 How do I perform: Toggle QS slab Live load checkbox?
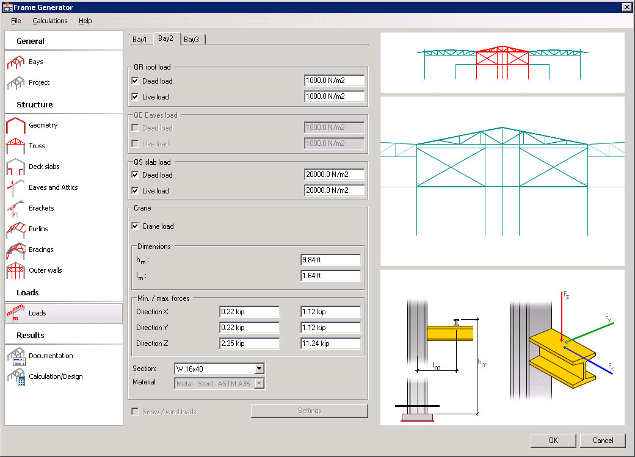coord(135,191)
